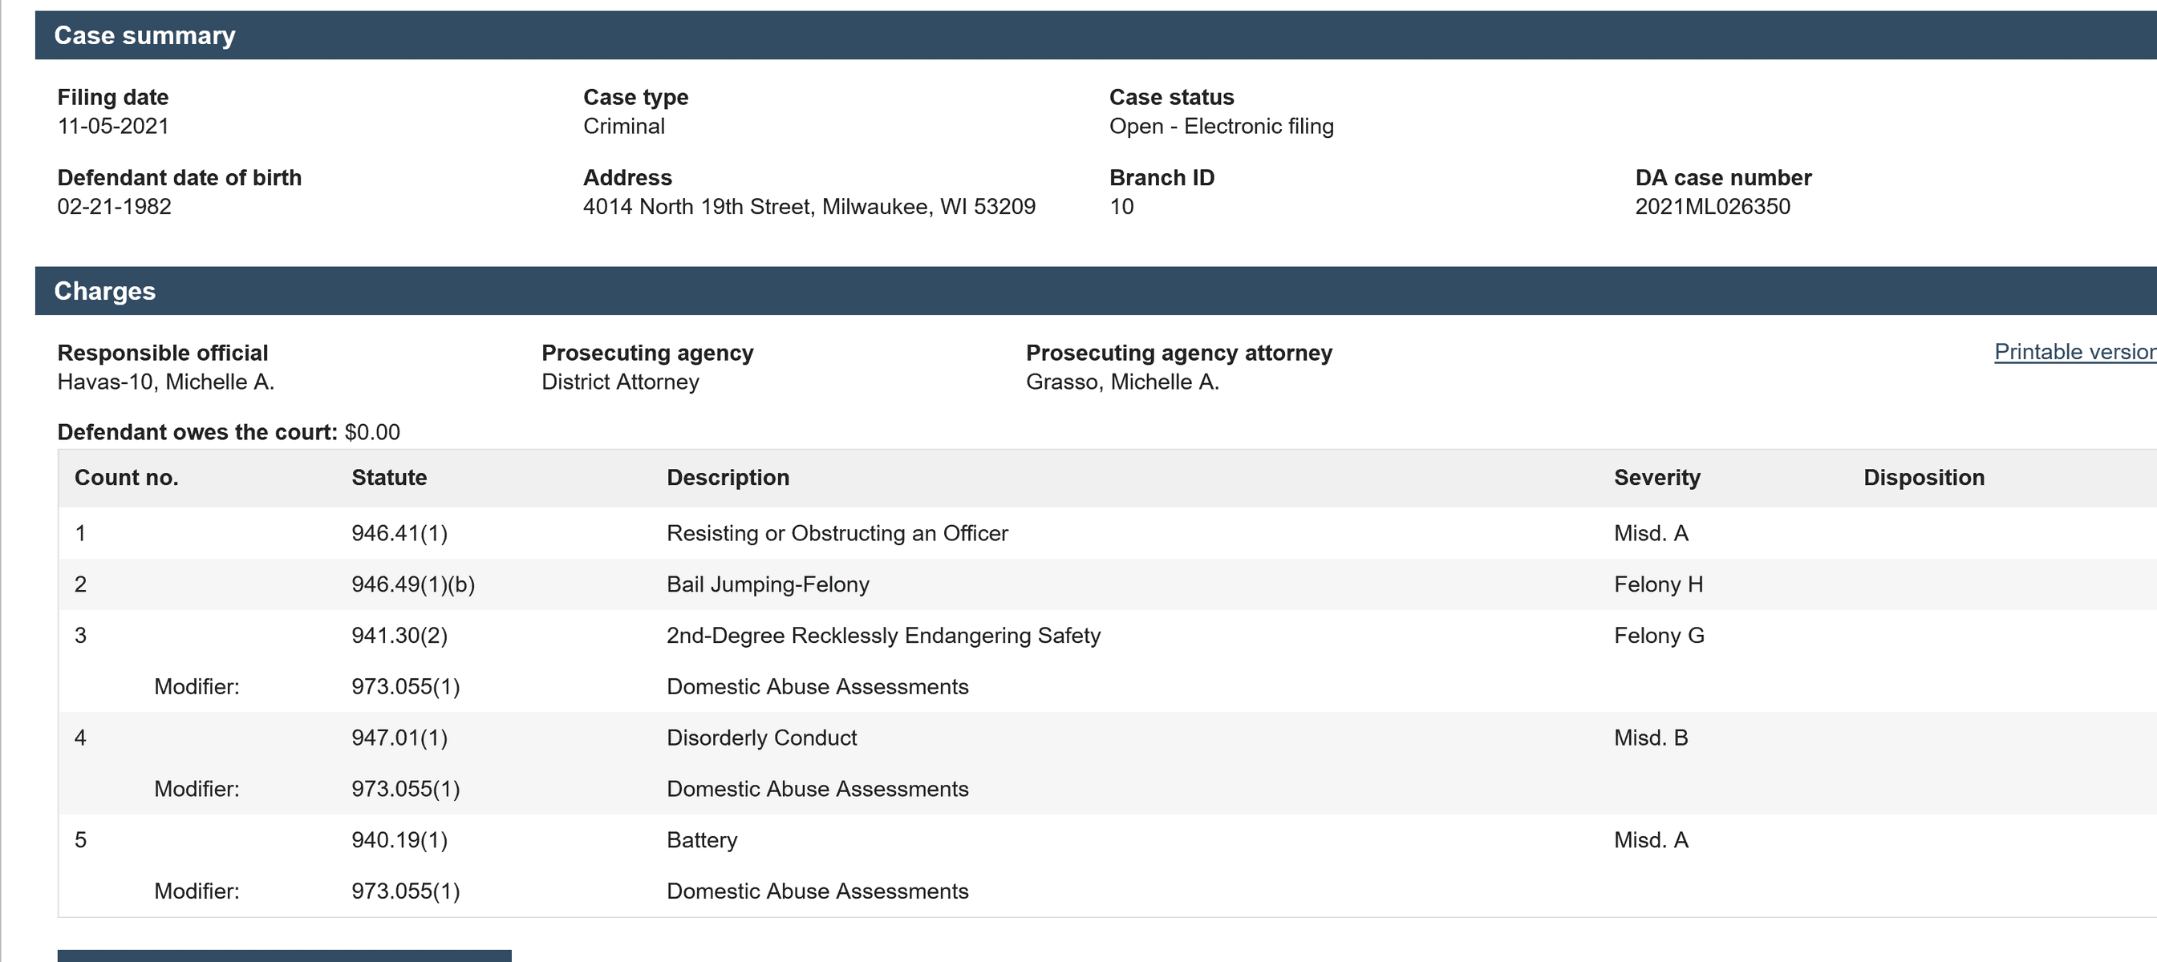Select the 2nd-Degree Recklessly Endangering Safety row

click(883, 636)
